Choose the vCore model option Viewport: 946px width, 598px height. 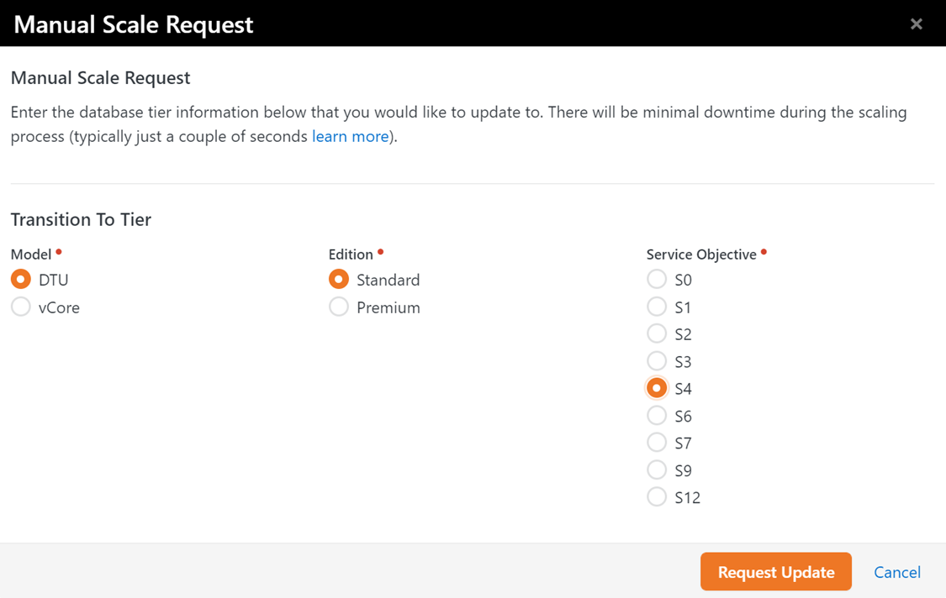21,307
